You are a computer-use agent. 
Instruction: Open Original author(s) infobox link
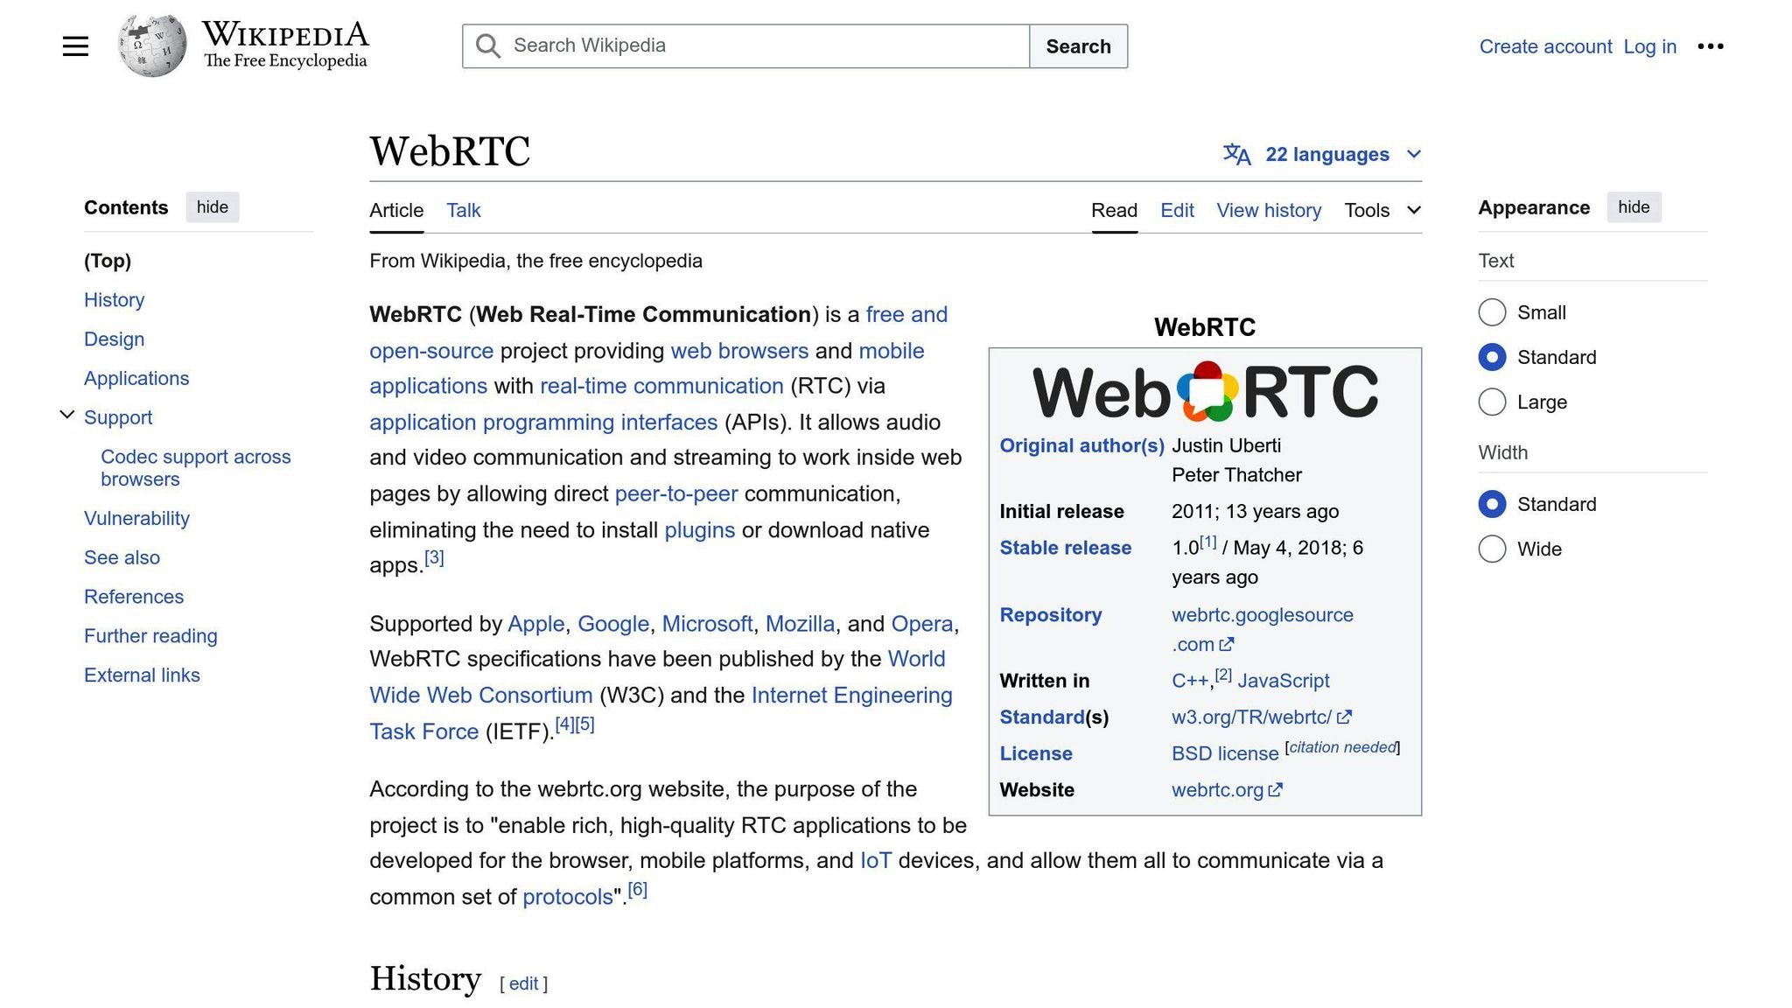click(x=1081, y=446)
